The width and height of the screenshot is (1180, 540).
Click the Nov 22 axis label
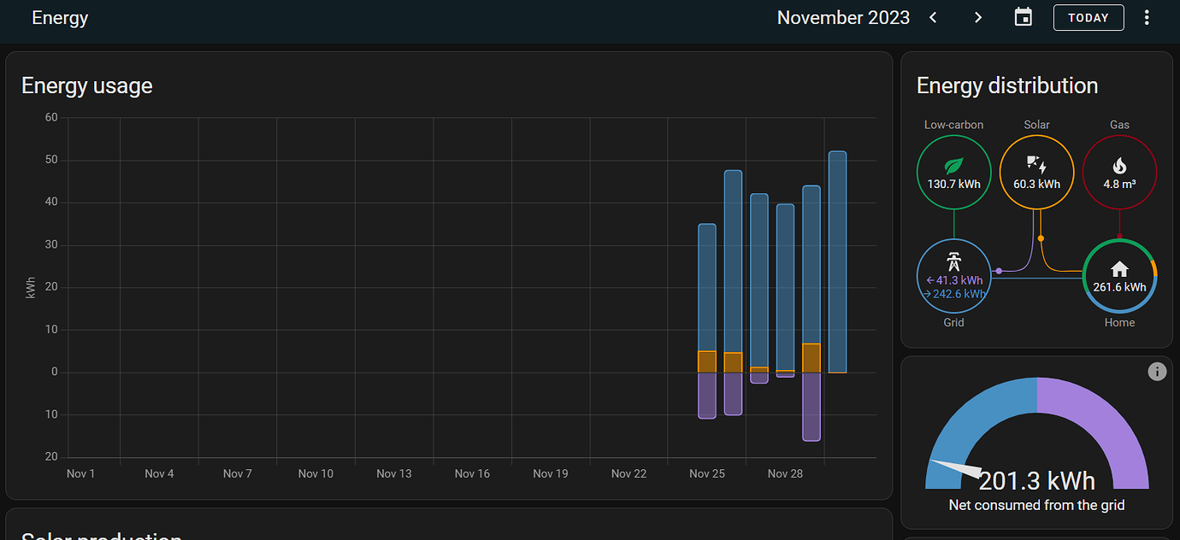coord(628,473)
